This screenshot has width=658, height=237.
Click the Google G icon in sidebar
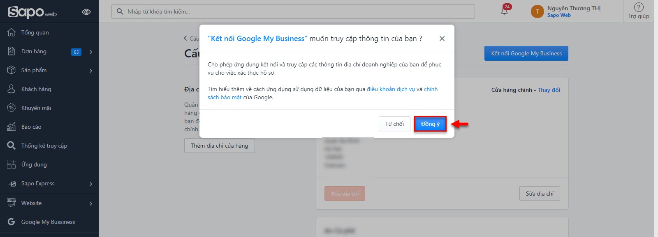click(12, 222)
